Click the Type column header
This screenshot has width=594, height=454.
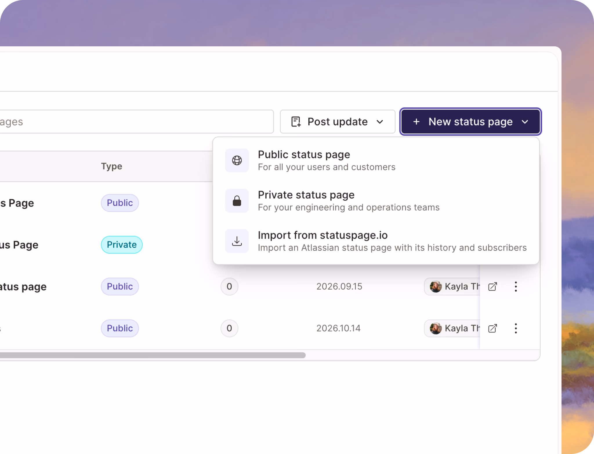[x=112, y=166]
